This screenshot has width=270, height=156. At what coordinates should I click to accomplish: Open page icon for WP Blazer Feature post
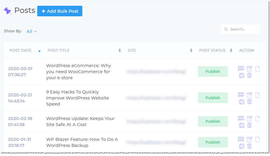[258, 139]
